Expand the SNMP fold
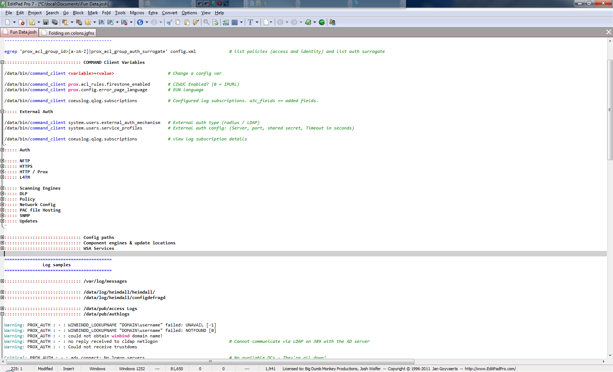Screen dimensions: 613x372 click(x=2, y=216)
